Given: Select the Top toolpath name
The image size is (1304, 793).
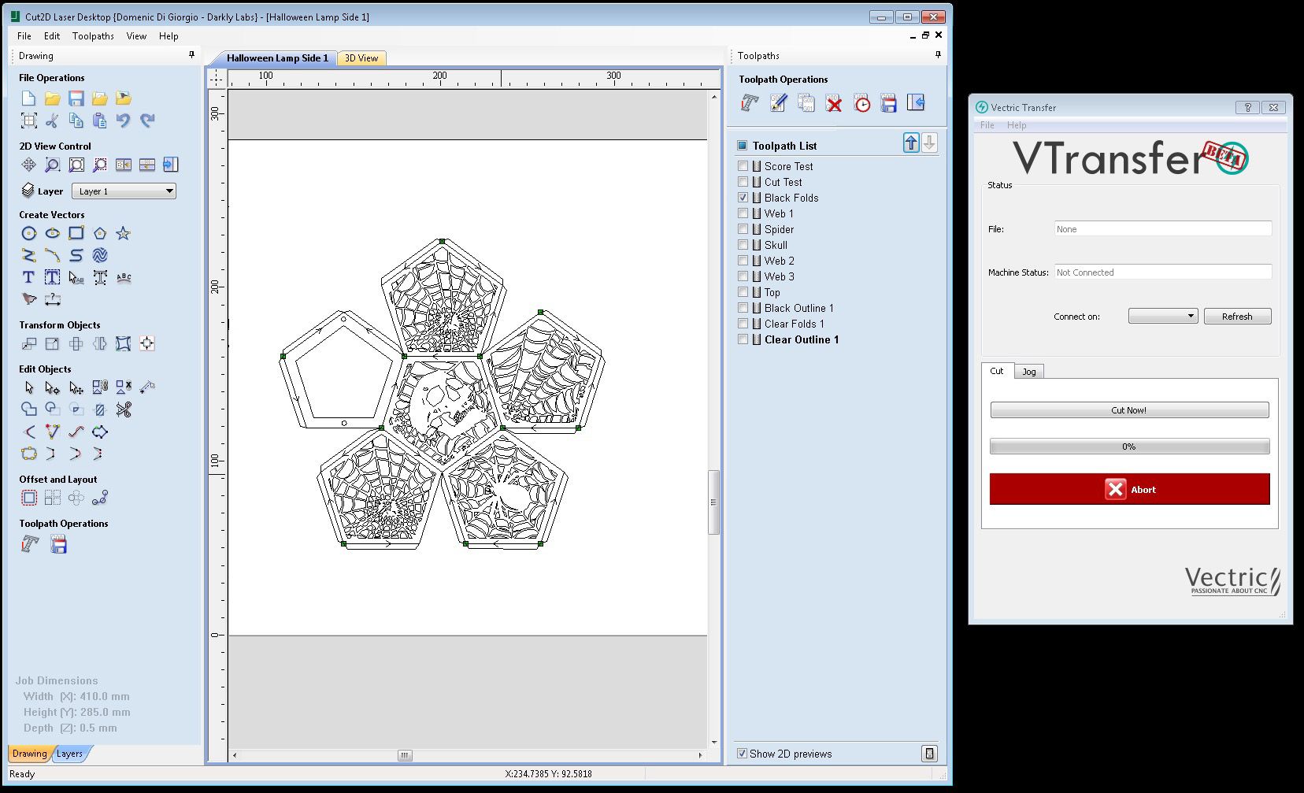Looking at the screenshot, I should pos(772,292).
